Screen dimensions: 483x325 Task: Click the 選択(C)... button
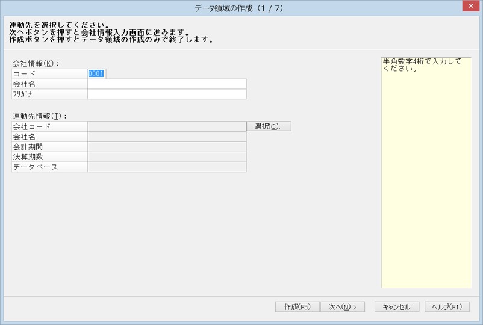pyautogui.click(x=269, y=126)
